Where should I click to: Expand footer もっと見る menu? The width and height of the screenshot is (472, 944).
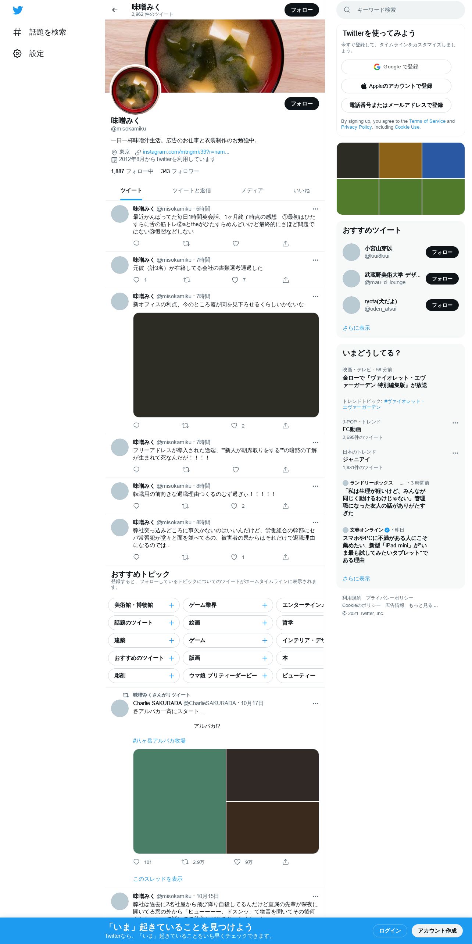[x=423, y=605]
